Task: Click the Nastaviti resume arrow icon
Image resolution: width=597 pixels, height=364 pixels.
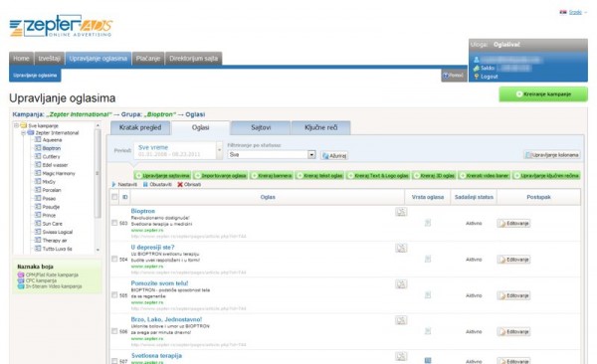Action: [113, 184]
